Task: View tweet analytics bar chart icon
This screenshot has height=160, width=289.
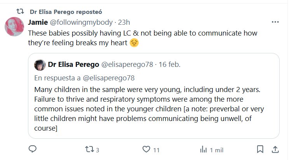Action: coord(203,149)
